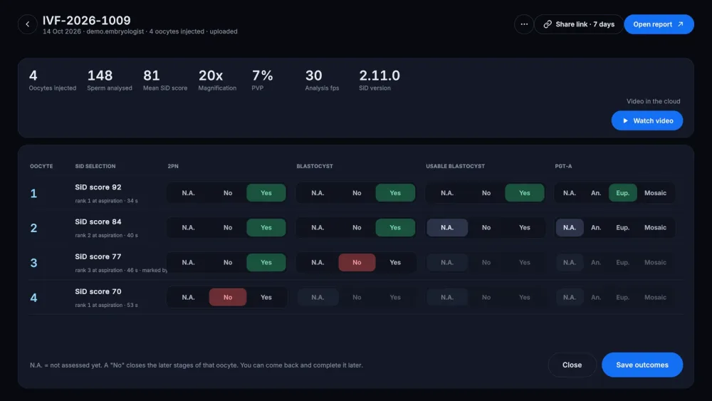Viewport: 712px width, 401px height.
Task: Set oocyte 1 Usable Blastocyst to No
Action: pyautogui.click(x=486, y=193)
